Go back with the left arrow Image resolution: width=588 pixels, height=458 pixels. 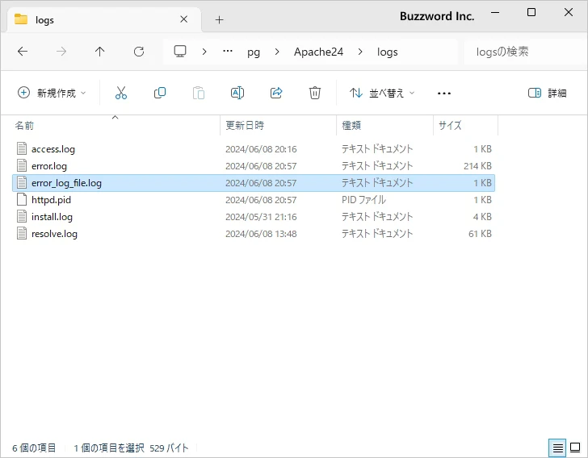tap(23, 52)
